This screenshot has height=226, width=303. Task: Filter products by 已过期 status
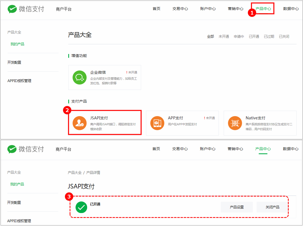pyautogui.click(x=269, y=36)
